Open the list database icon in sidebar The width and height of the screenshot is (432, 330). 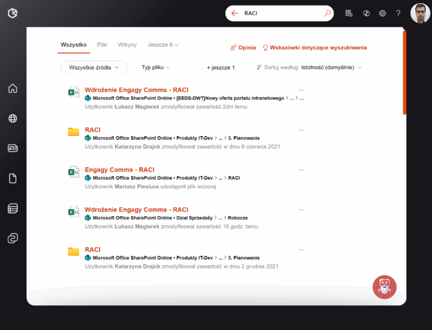pos(13,208)
